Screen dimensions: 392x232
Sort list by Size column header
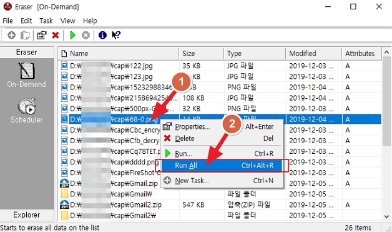coord(202,53)
